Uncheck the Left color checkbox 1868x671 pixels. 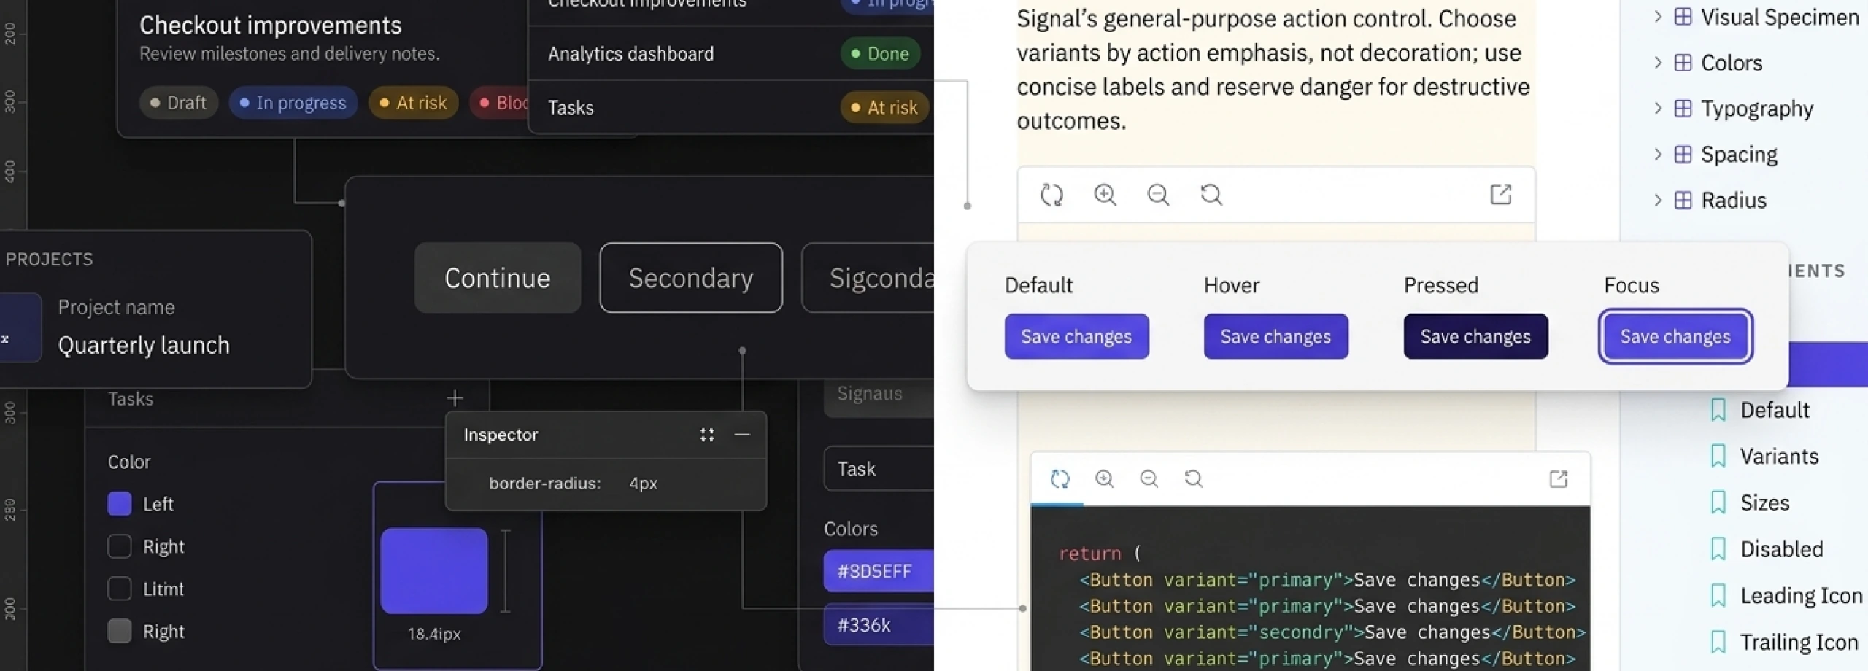tap(120, 504)
